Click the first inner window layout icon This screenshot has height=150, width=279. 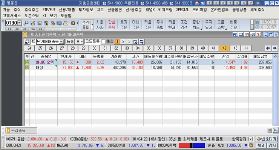pos(235,35)
